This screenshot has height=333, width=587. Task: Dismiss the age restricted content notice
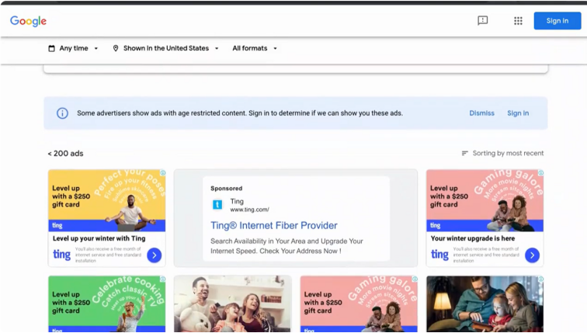pyautogui.click(x=482, y=113)
